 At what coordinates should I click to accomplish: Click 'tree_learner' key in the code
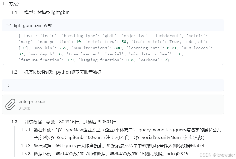[83, 54]
